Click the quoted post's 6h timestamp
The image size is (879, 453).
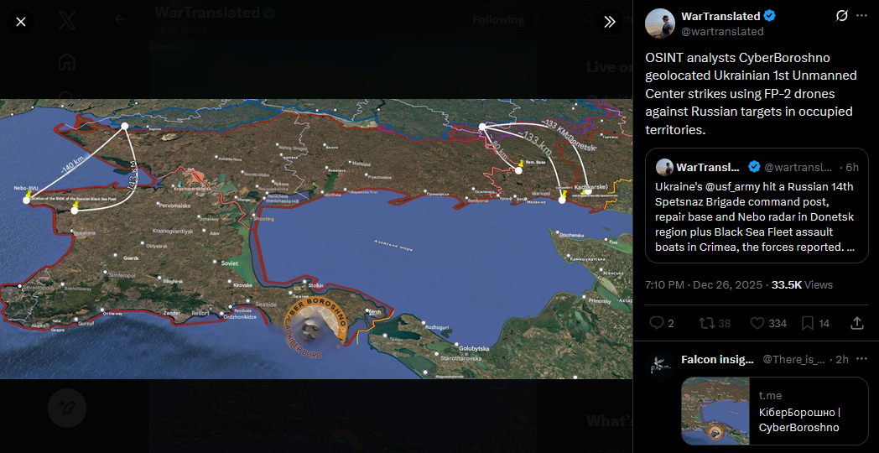pos(852,167)
